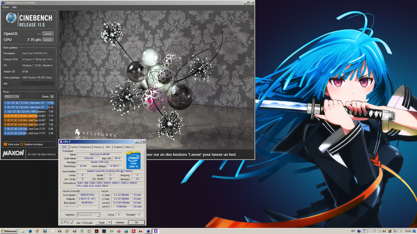Viewport: 417px width, 234px height.
Task: Open Action Center flag tray icon
Action: (369, 231)
